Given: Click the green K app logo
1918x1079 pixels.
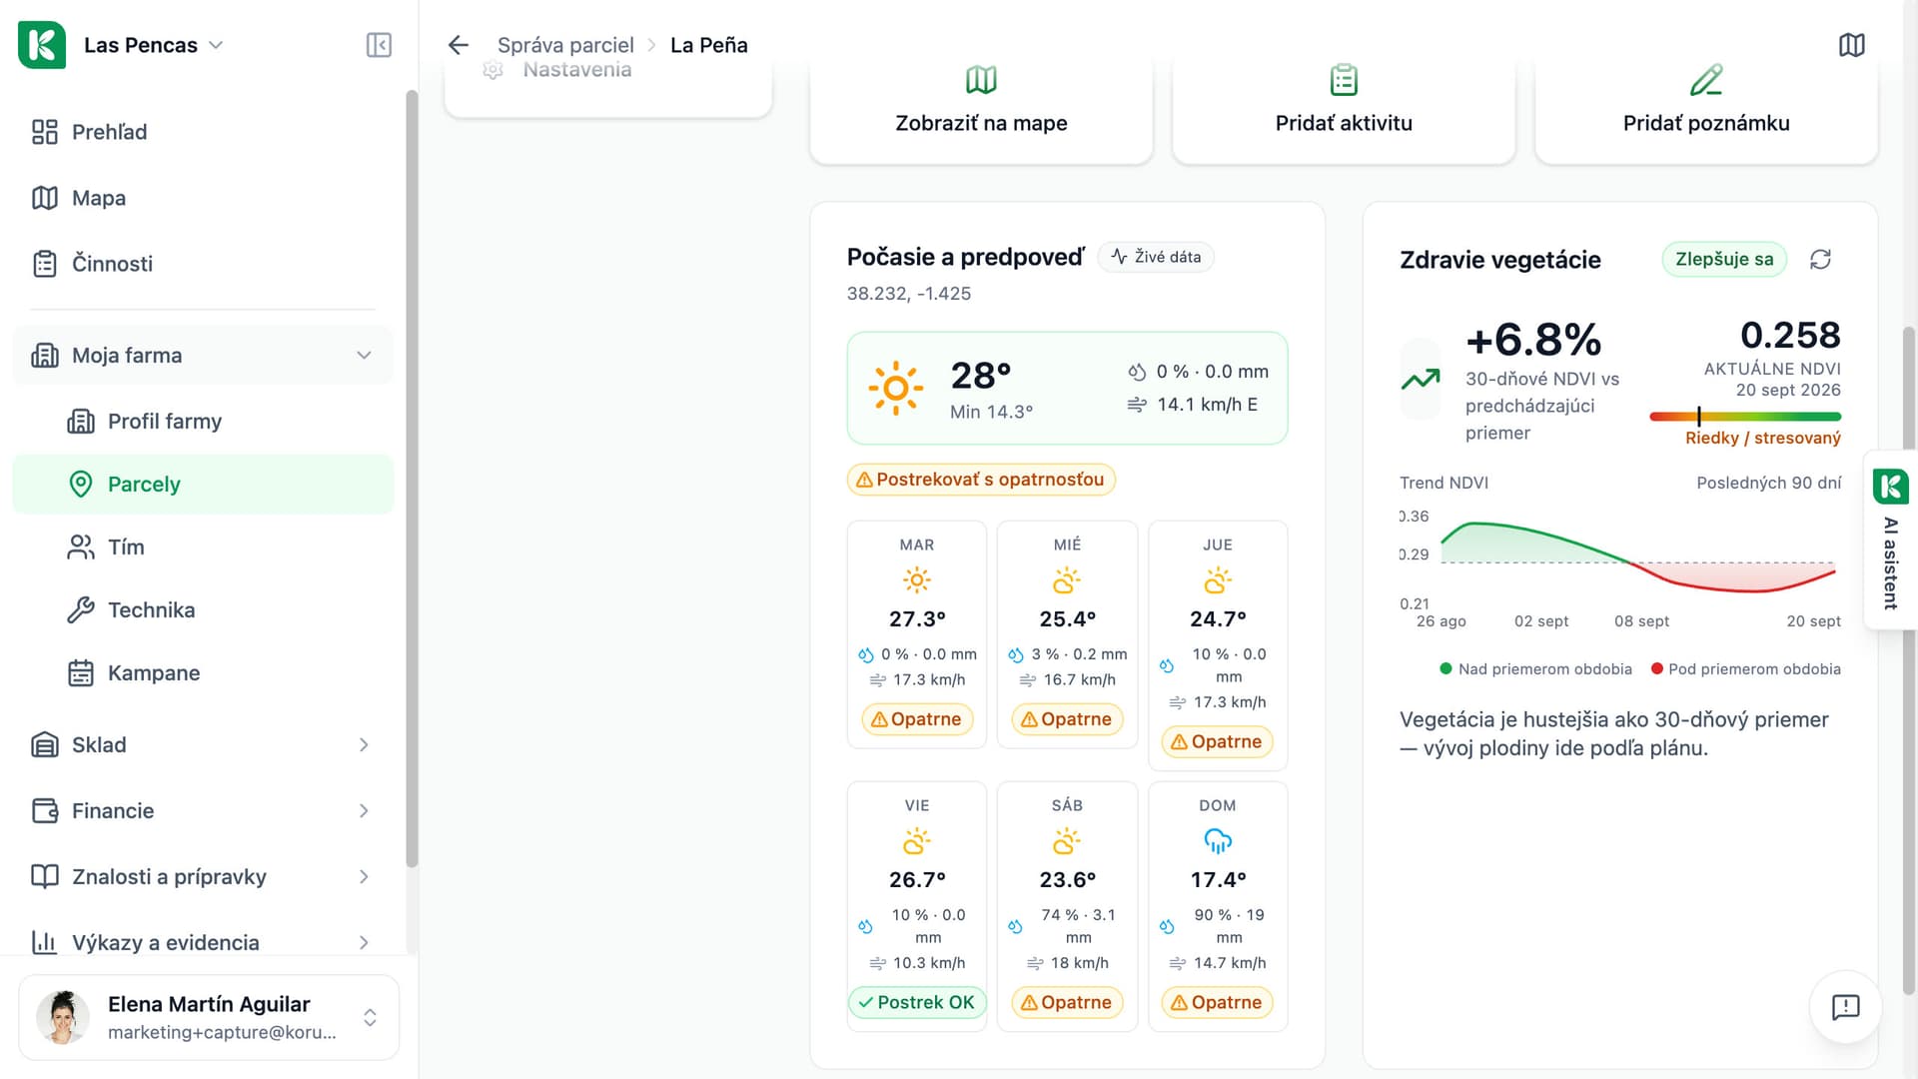Looking at the screenshot, I should (x=42, y=45).
